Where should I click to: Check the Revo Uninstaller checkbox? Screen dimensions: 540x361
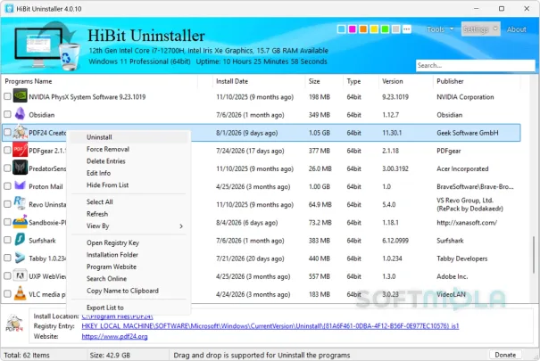coord(7,204)
